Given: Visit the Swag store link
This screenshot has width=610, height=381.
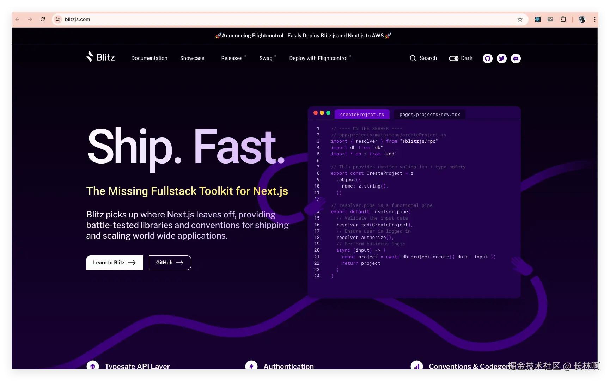Looking at the screenshot, I should [x=268, y=58].
